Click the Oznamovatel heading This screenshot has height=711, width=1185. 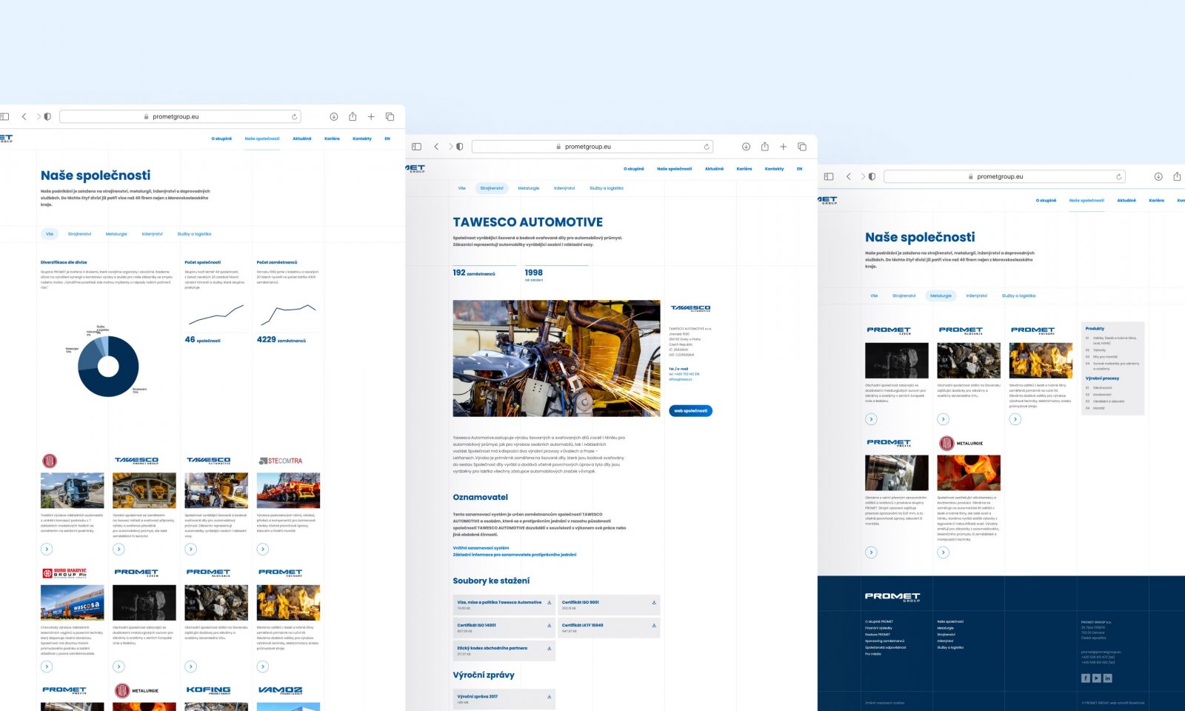480,497
